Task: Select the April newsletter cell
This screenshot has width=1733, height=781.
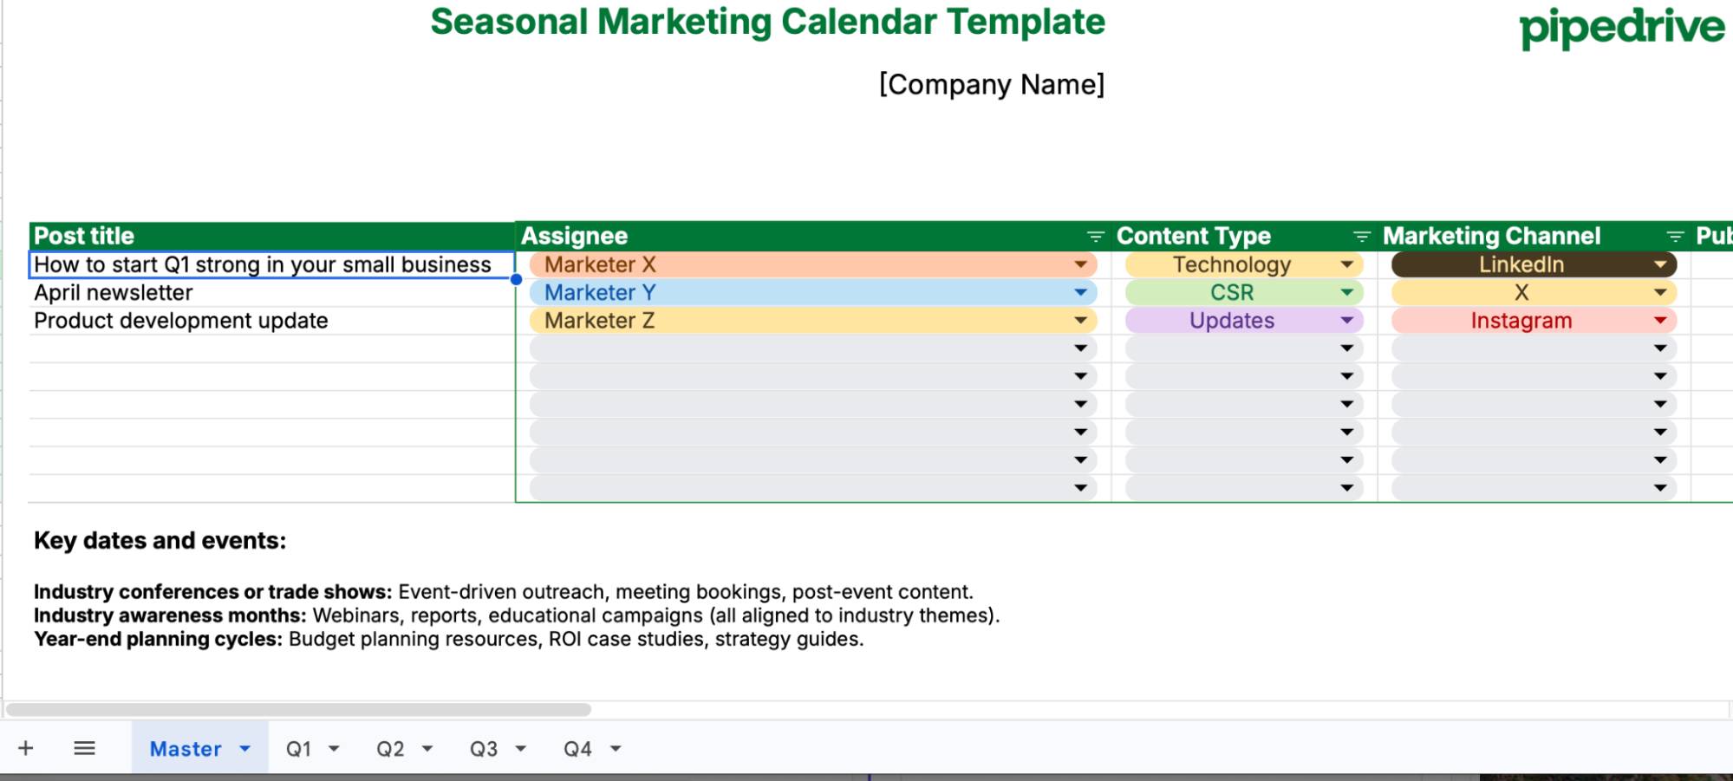Action: click(x=260, y=292)
